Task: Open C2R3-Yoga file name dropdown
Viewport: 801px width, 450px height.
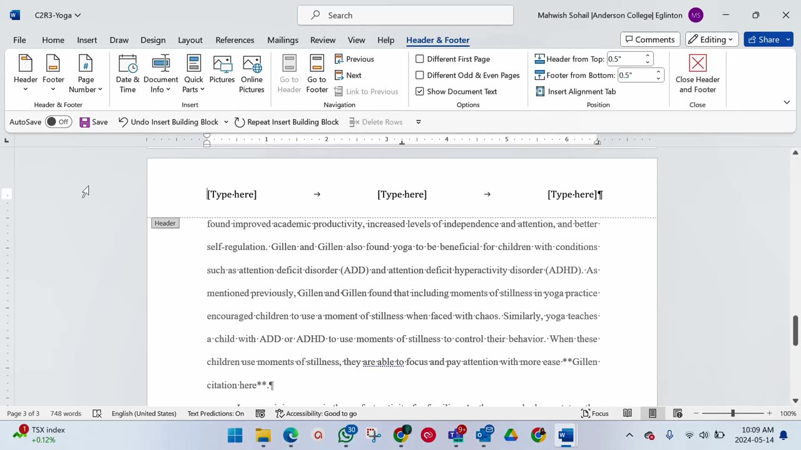Action: (58, 15)
